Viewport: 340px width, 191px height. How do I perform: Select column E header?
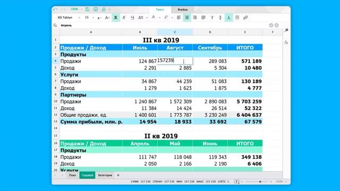click(x=245, y=32)
